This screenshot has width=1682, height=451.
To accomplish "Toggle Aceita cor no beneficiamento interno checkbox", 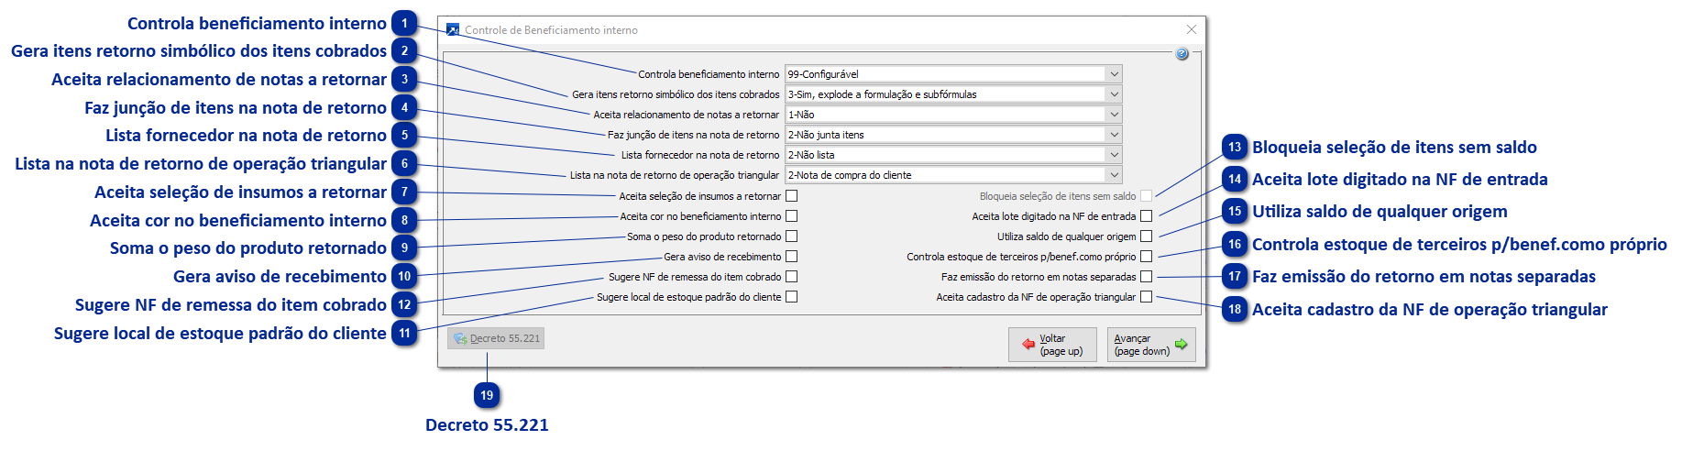I will [792, 216].
